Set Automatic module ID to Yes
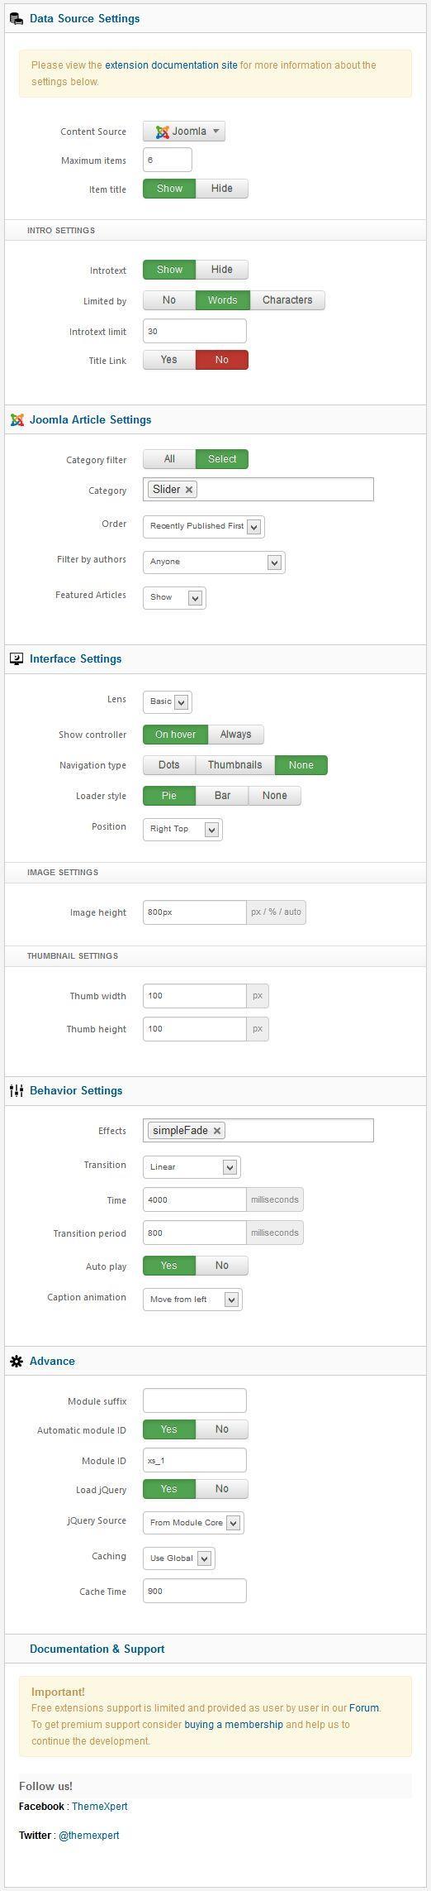Screen dimensions: 431x1891 (169, 1429)
